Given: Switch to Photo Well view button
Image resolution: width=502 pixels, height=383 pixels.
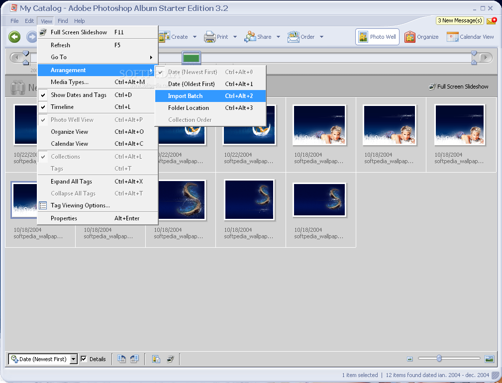Looking at the screenshot, I should pos(377,37).
